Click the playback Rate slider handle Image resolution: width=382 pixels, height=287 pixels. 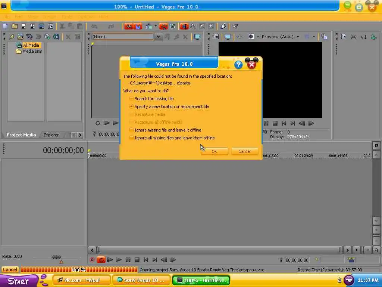coord(56,257)
